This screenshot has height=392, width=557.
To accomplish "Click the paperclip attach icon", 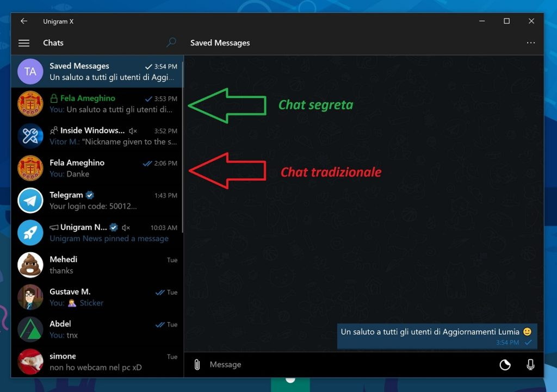I will [x=197, y=365].
